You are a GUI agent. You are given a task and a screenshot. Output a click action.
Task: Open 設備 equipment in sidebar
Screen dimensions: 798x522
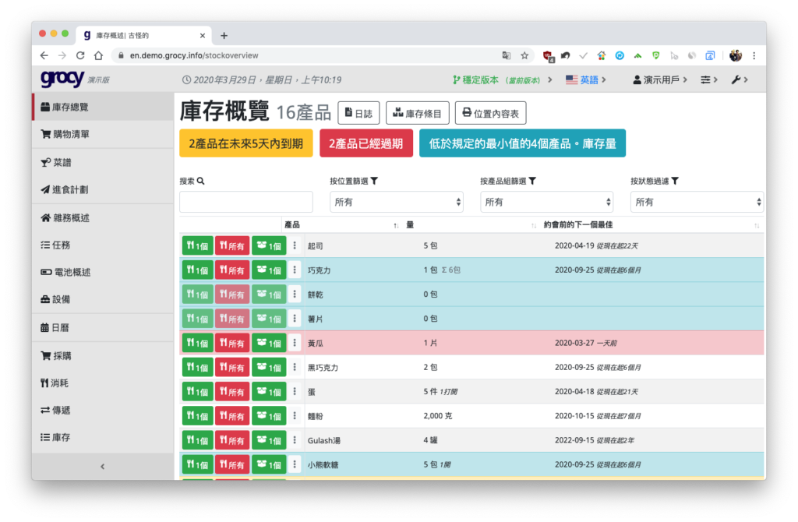(103, 300)
